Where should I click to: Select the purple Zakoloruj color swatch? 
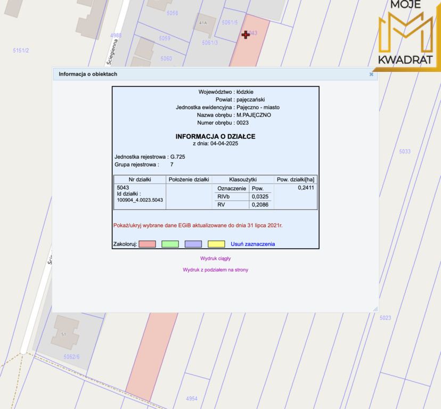193,244
